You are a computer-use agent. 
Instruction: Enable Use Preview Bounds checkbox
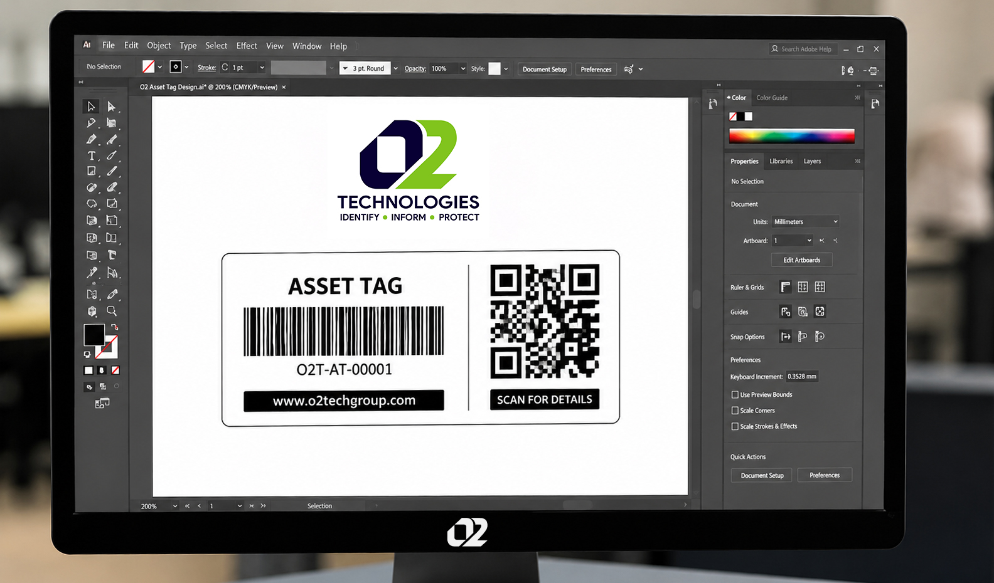point(735,394)
